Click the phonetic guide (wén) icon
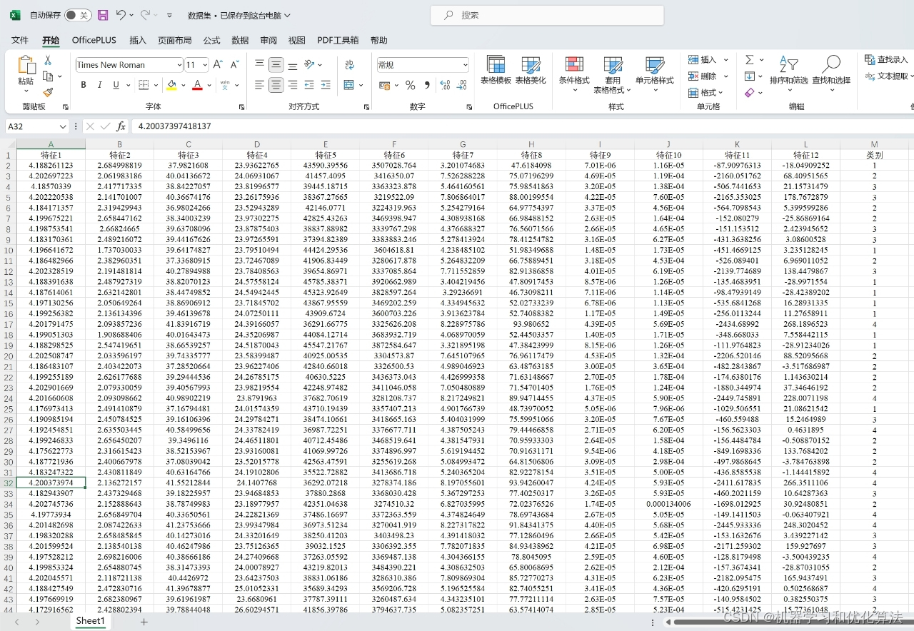Image resolution: width=914 pixels, height=631 pixels. coord(225,85)
